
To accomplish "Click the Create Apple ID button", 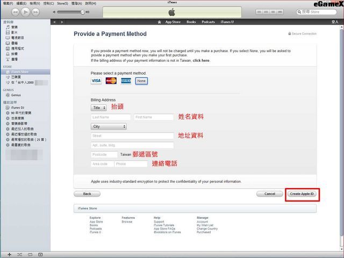I will [x=302, y=194].
